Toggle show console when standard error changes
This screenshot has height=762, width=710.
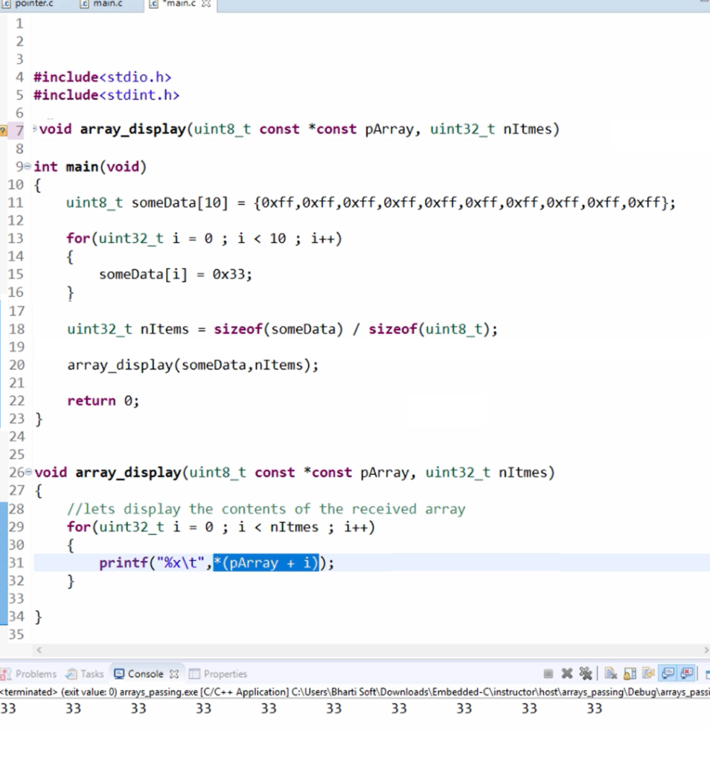pos(687,673)
